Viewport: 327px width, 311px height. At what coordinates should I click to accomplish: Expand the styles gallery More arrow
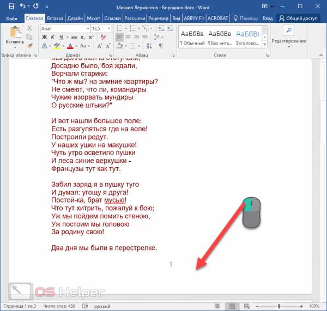pyautogui.click(x=265, y=44)
